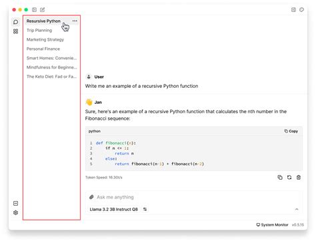
Task: Attach a file using paperclip icon
Action: tap(91, 197)
